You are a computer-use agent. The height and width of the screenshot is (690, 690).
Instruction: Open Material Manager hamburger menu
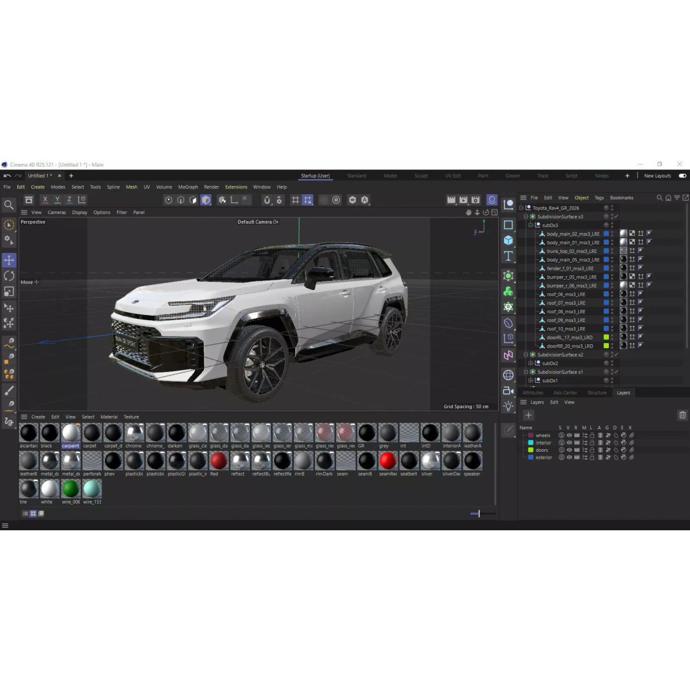[x=24, y=417]
